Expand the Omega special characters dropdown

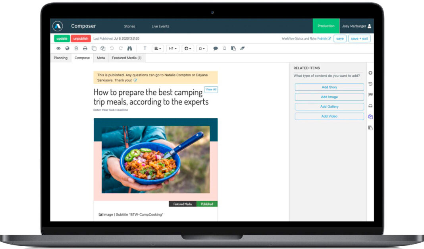(x=202, y=49)
